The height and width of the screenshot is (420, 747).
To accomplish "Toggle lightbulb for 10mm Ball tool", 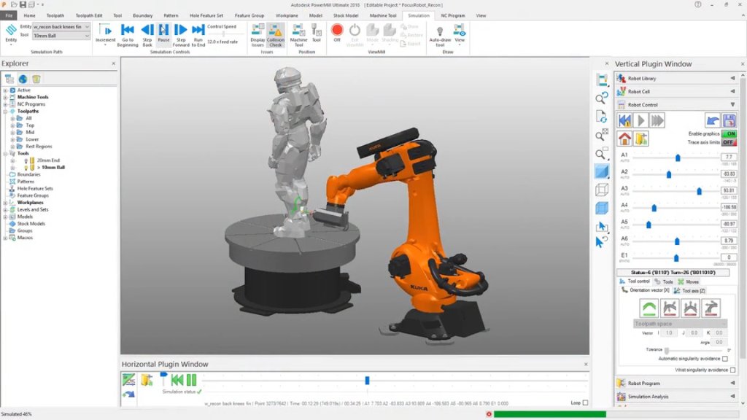I will [x=26, y=168].
